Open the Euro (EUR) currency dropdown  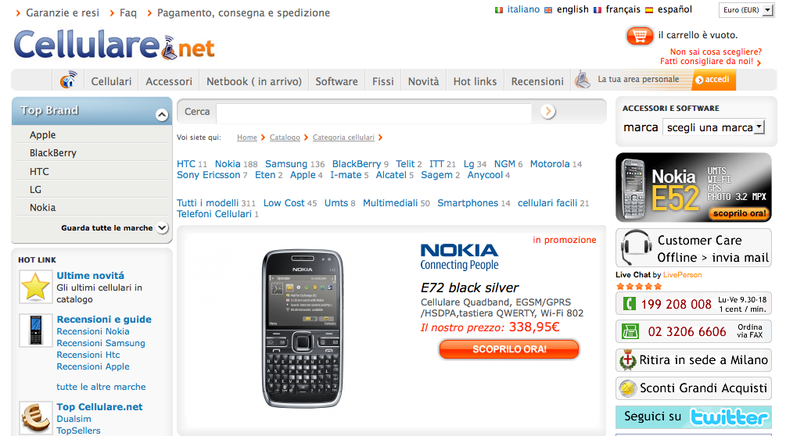[x=746, y=10]
